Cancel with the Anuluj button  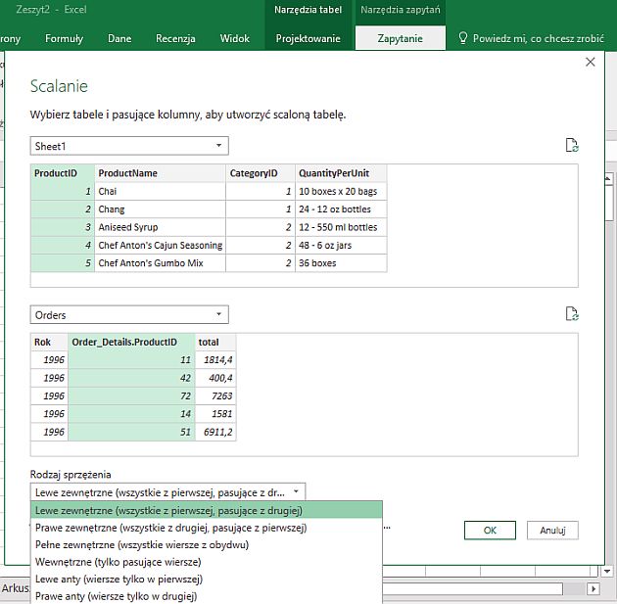[552, 530]
